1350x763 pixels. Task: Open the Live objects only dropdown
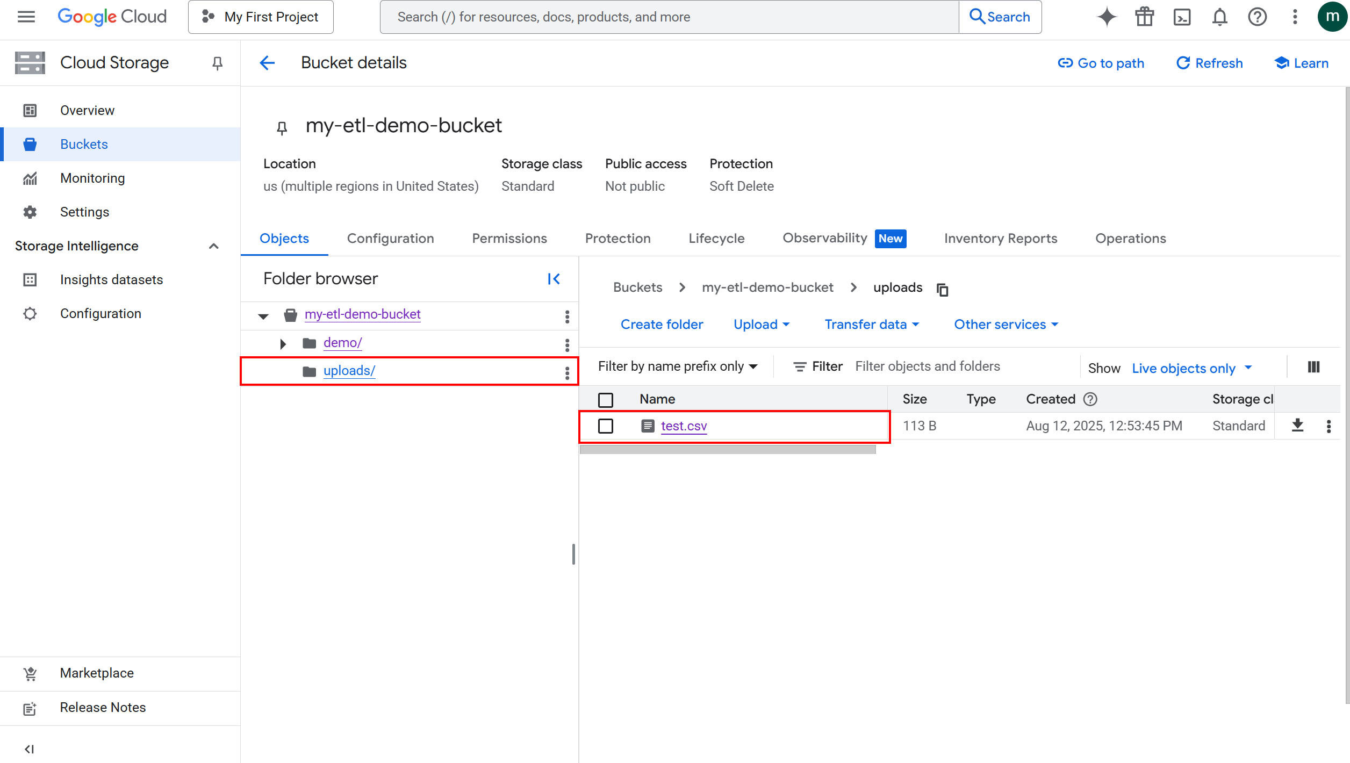pos(1191,368)
